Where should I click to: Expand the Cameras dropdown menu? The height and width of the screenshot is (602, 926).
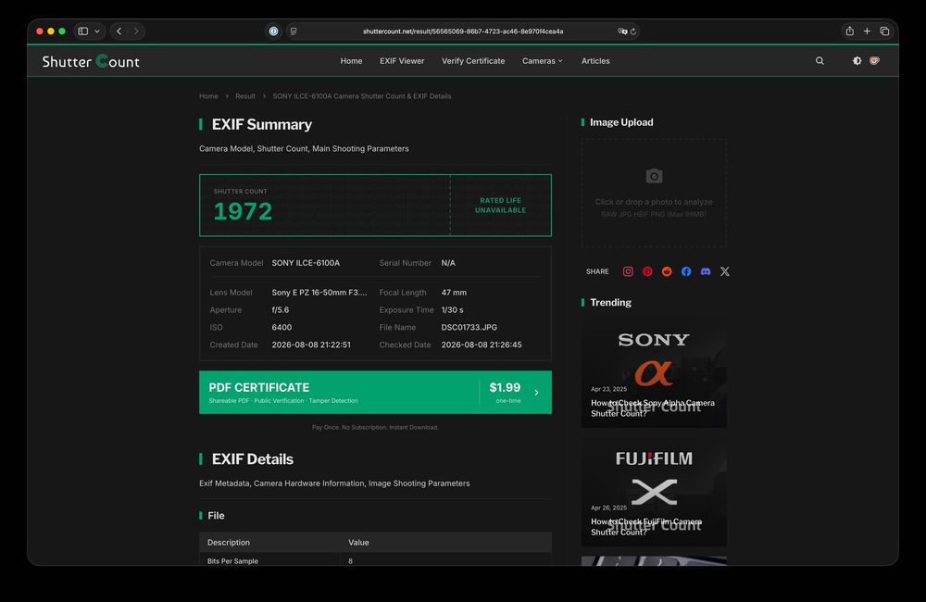pos(542,61)
